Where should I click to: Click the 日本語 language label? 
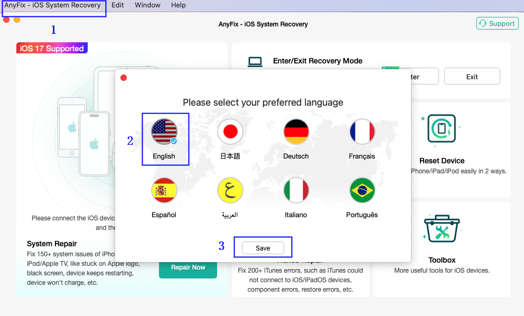pos(230,156)
